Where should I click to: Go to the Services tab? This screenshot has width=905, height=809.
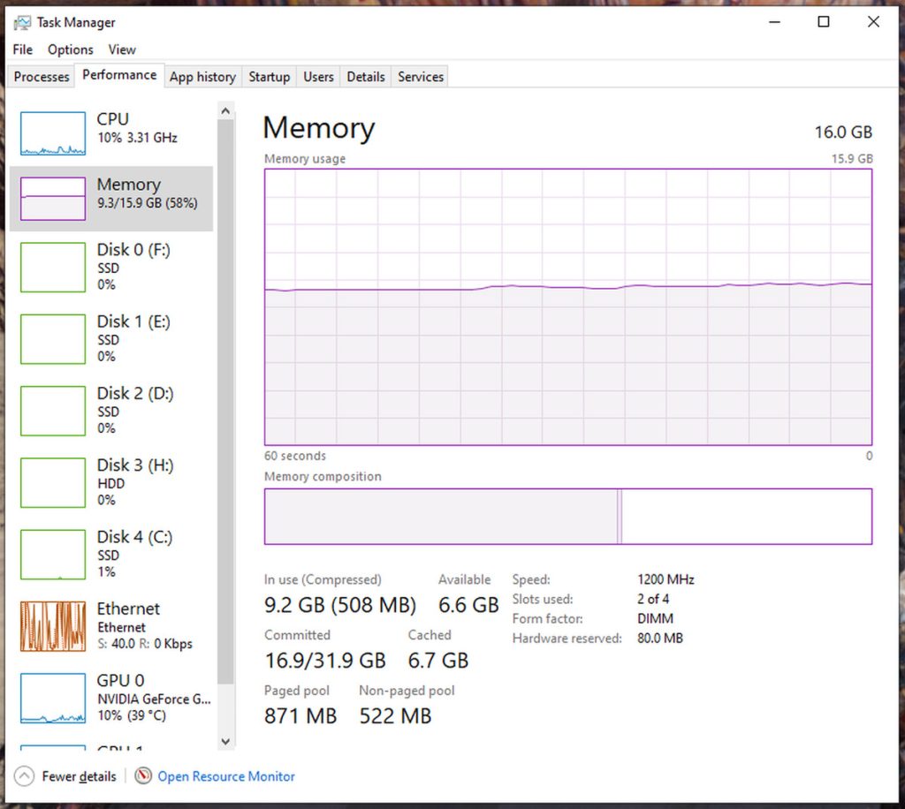(x=420, y=77)
